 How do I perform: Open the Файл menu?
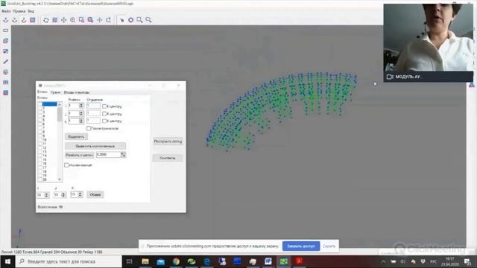pos(6,11)
